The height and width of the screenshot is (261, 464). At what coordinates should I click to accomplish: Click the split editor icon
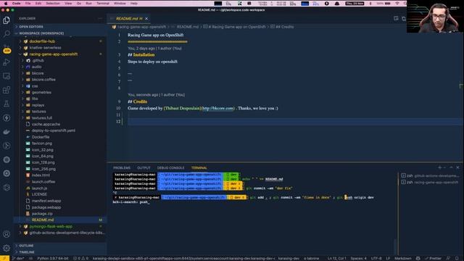tap(396, 18)
